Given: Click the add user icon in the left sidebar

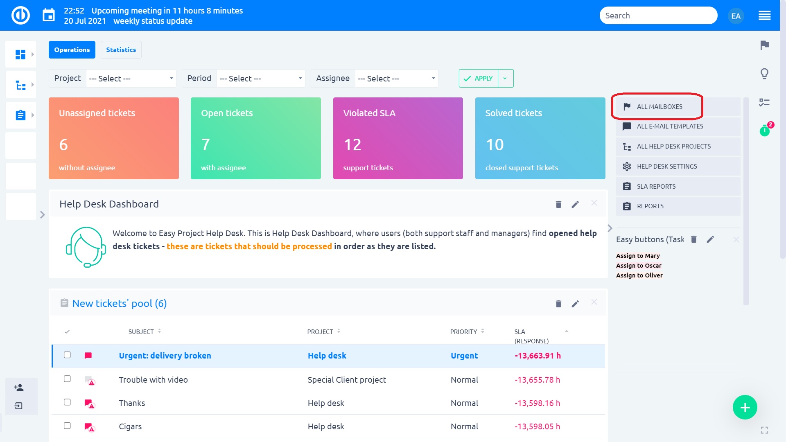Looking at the screenshot, I should pyautogui.click(x=19, y=387).
